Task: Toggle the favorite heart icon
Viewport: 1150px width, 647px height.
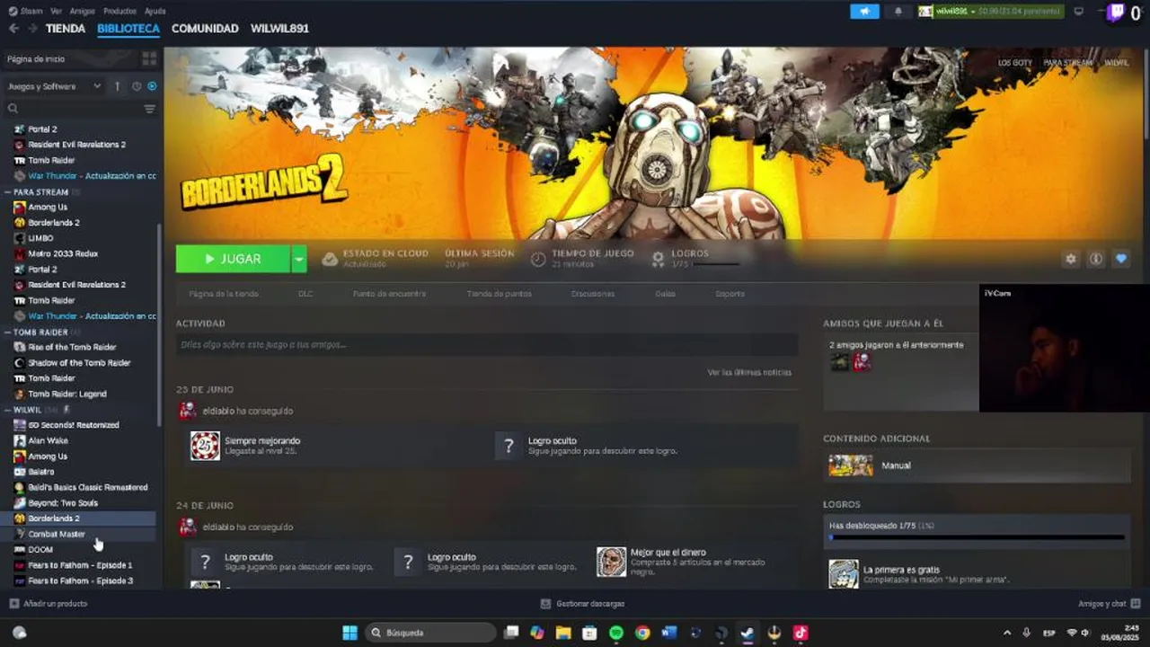Action: click(1121, 259)
